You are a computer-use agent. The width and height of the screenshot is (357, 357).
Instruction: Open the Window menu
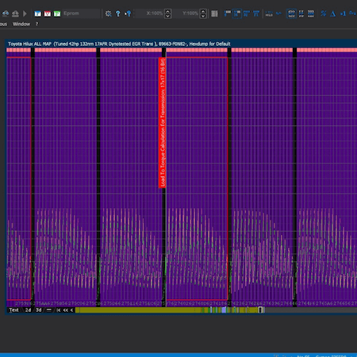click(21, 24)
